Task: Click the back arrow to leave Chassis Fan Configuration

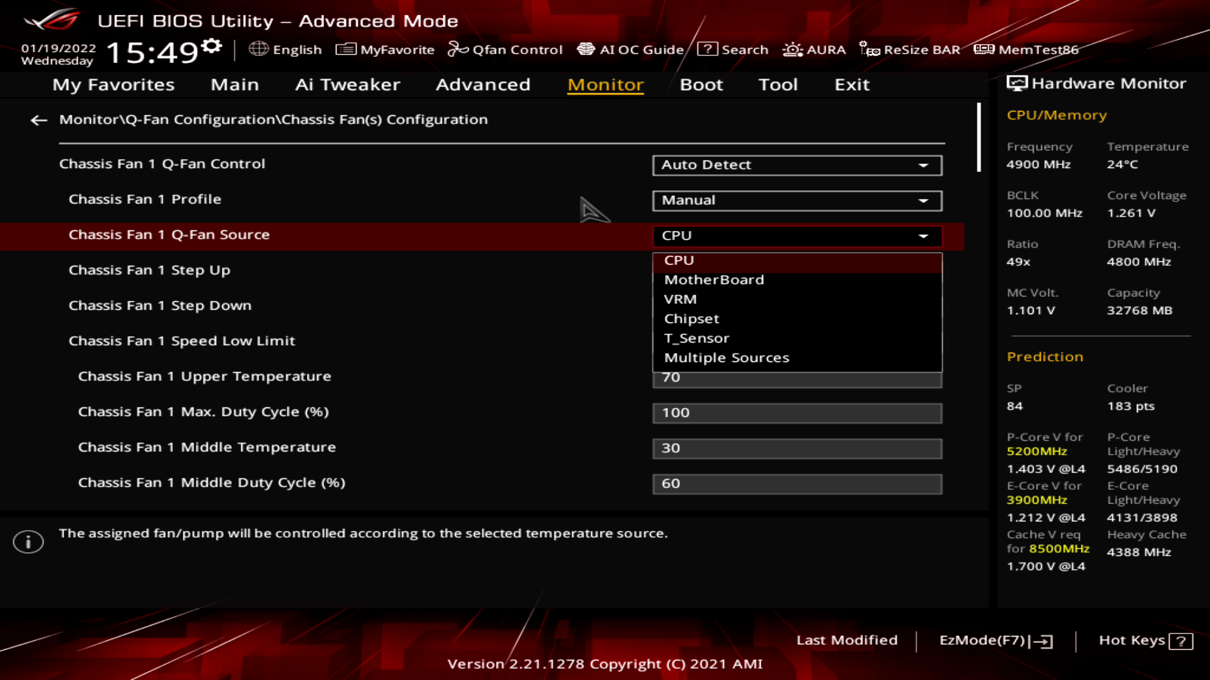Action: click(x=39, y=120)
